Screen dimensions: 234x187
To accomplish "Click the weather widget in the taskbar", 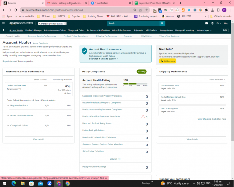I will 175,183.
